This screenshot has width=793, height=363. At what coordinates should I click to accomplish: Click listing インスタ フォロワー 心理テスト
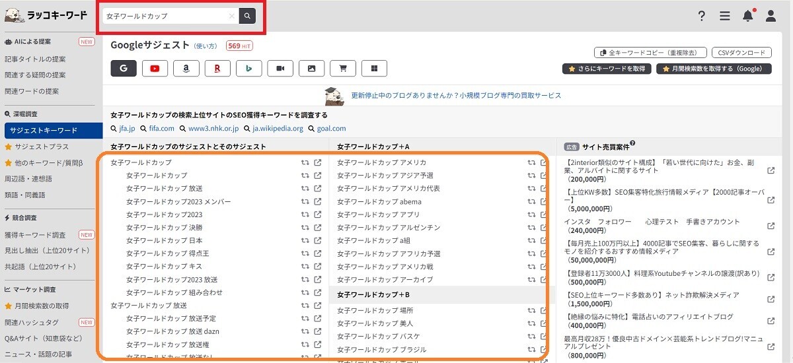[x=652, y=222]
